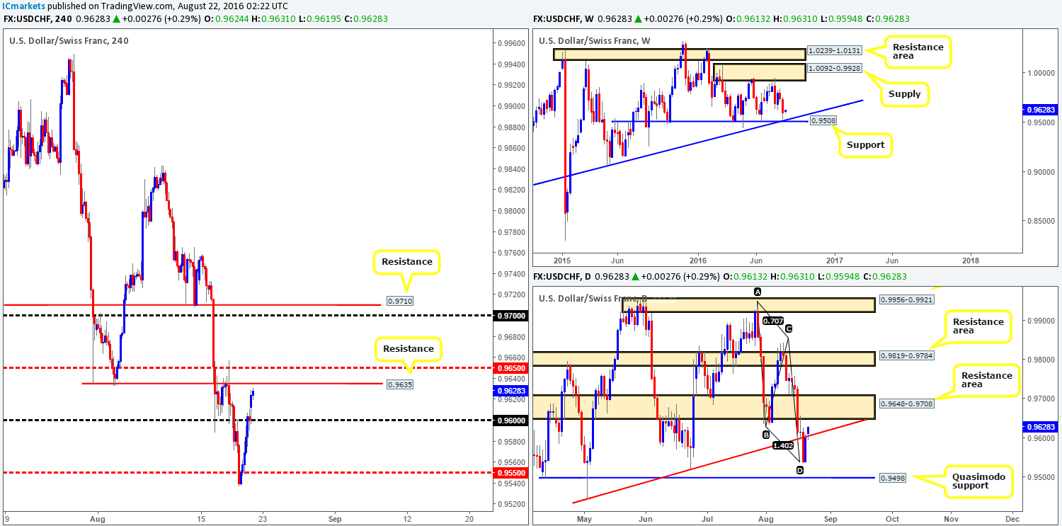Click the 0.96283 price tag on weekly chart axis
The width and height of the screenshot is (1062, 526).
click(x=1041, y=110)
